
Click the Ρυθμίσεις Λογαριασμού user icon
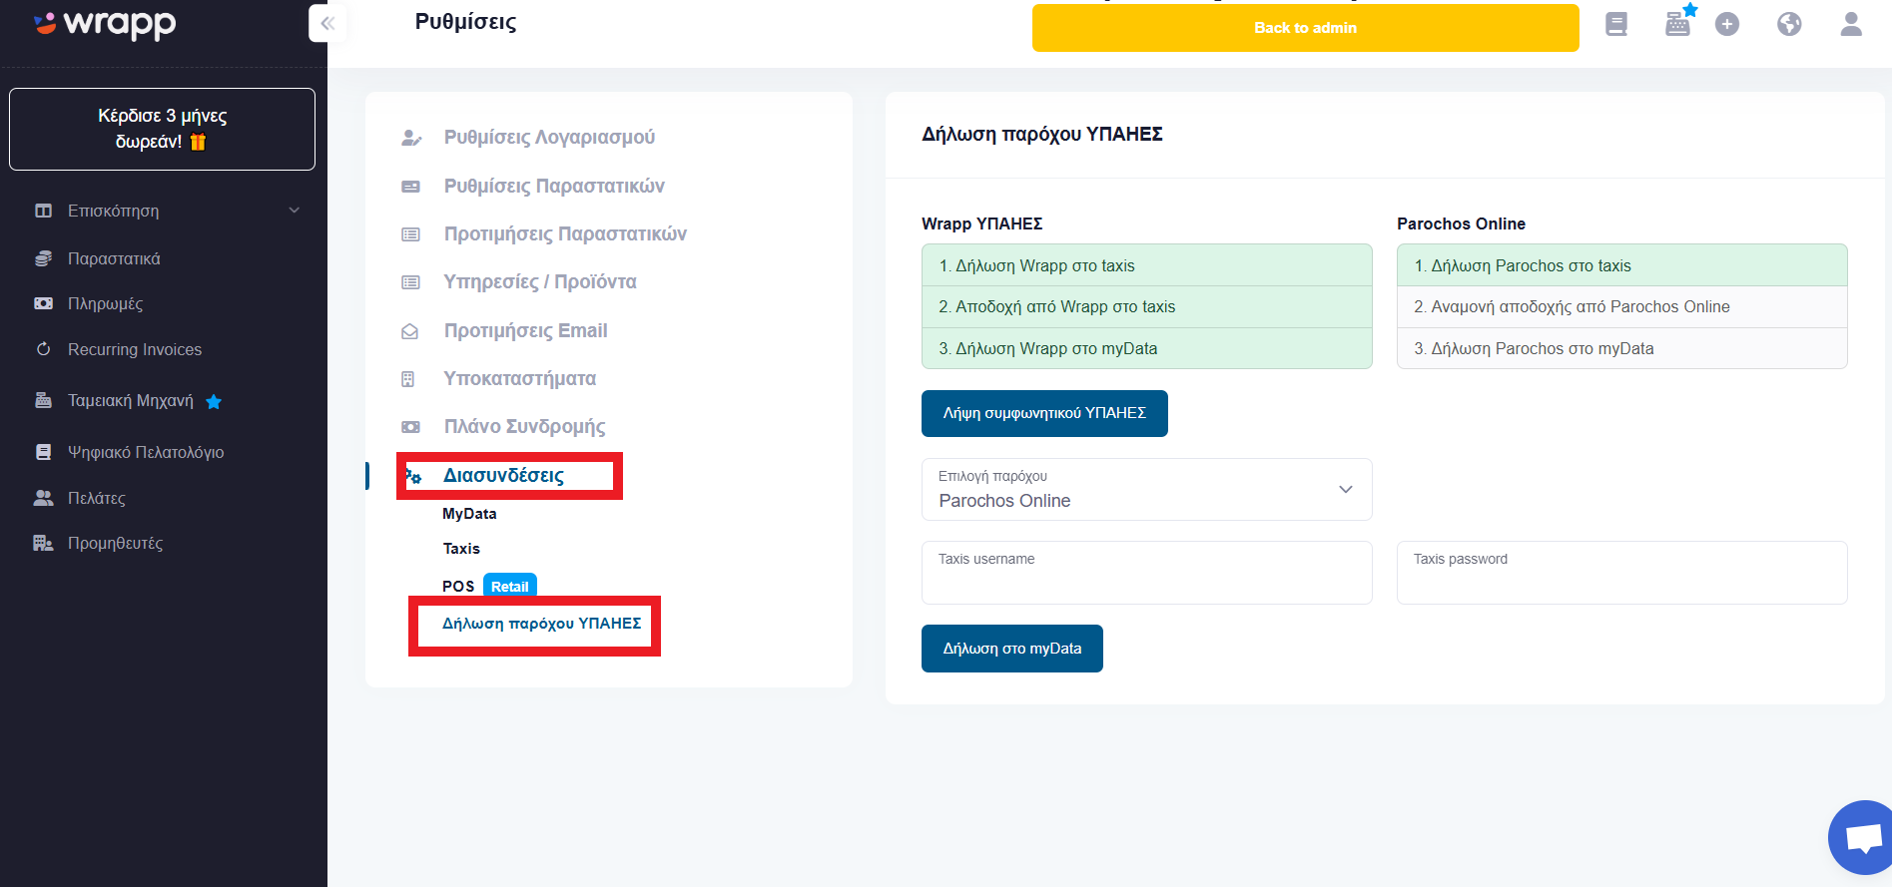[x=410, y=138]
